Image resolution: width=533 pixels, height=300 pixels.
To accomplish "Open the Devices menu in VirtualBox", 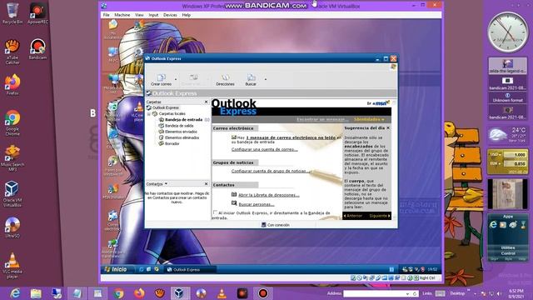I will pyautogui.click(x=170, y=15).
